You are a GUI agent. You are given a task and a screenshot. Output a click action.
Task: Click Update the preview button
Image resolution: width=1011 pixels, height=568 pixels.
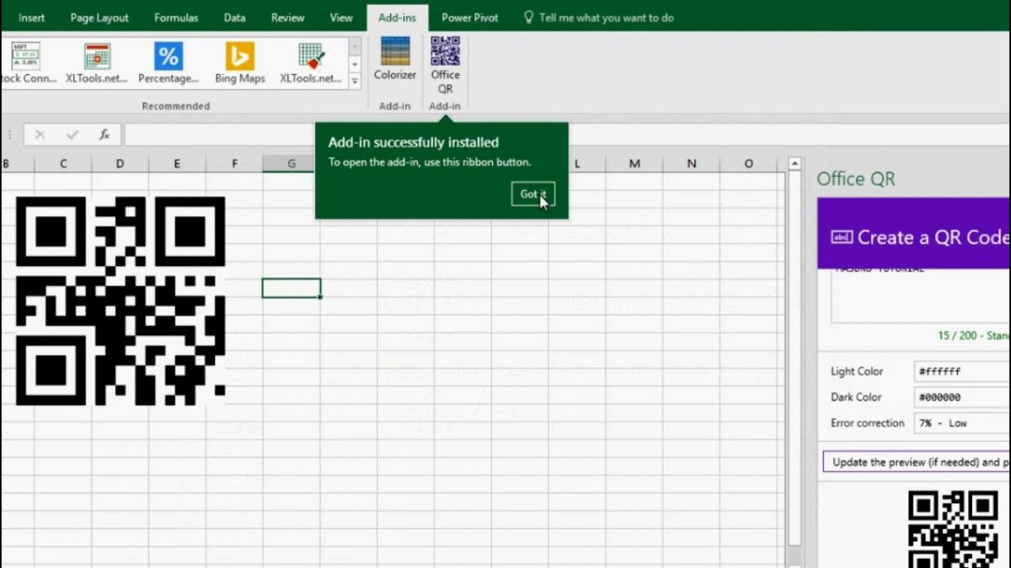[917, 462]
